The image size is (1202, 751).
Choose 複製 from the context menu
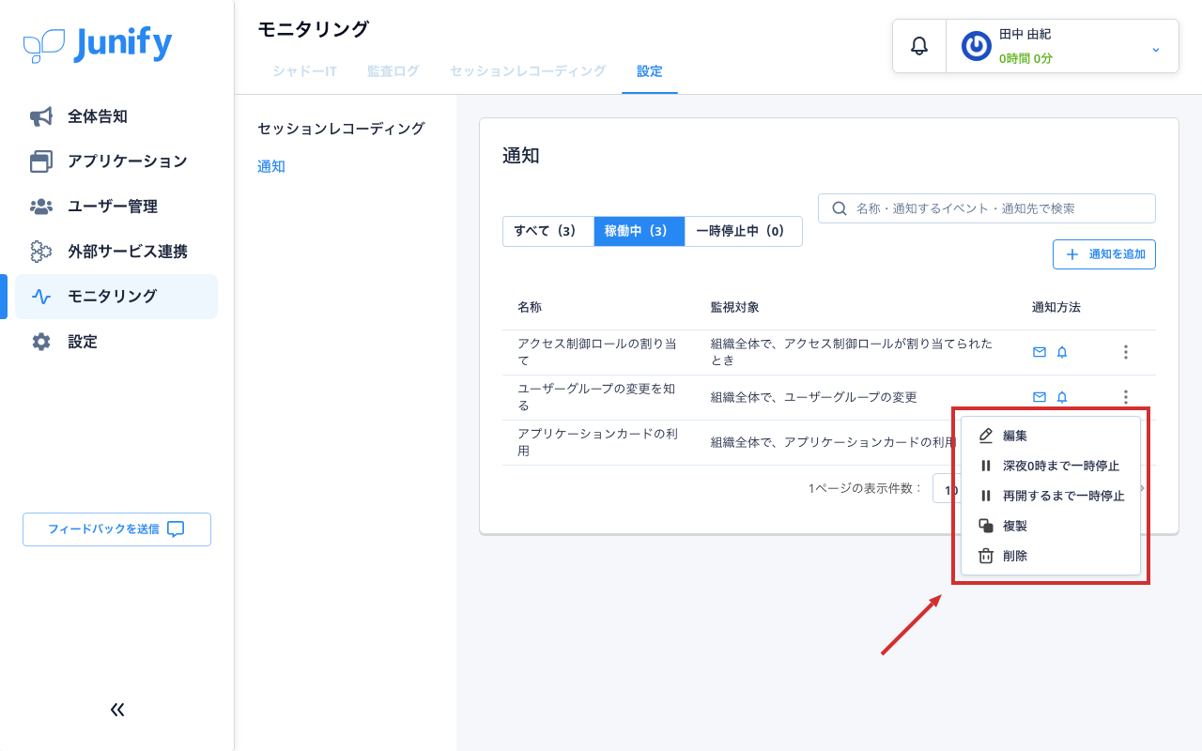(x=1050, y=526)
